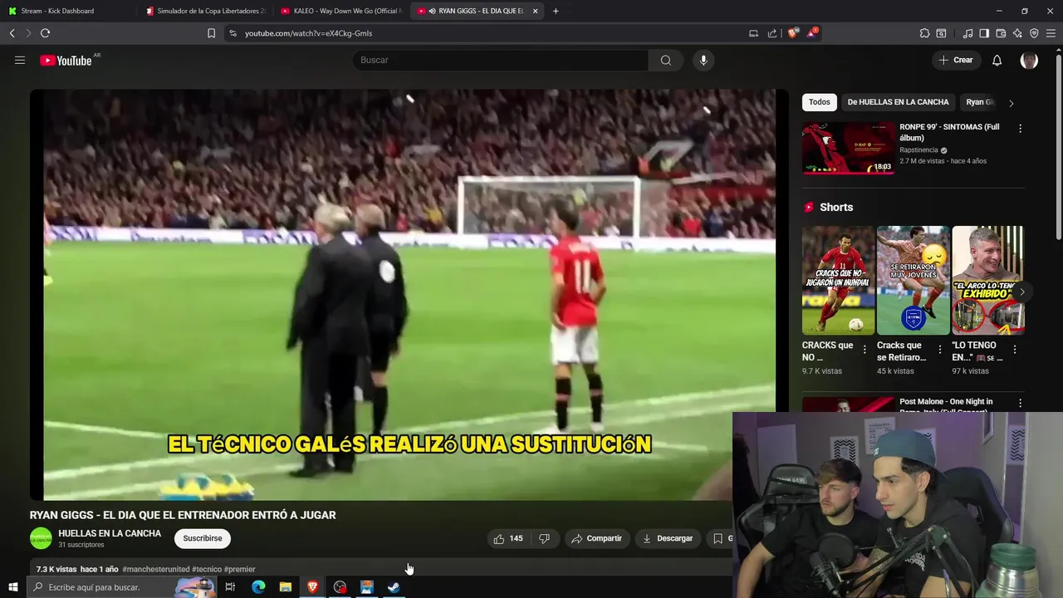The width and height of the screenshot is (1063, 598).
Task: Open options for the CRACKS que NO short
Action: (865, 350)
